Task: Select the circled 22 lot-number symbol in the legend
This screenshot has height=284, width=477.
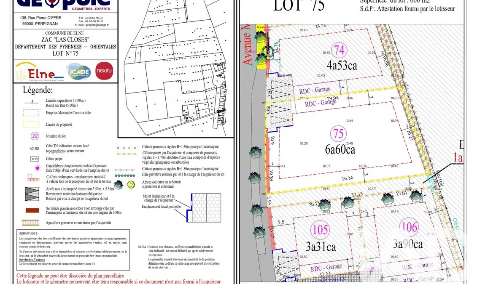Action: [x=35, y=136]
